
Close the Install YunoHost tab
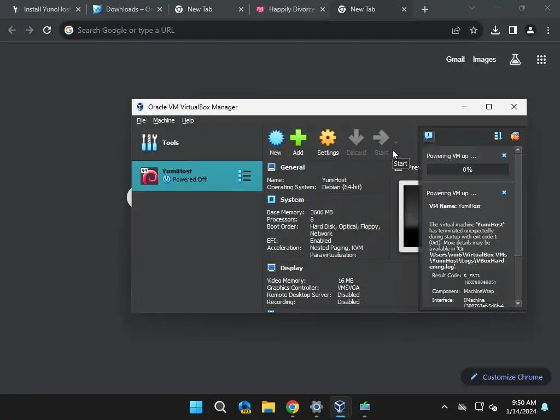tap(78, 9)
